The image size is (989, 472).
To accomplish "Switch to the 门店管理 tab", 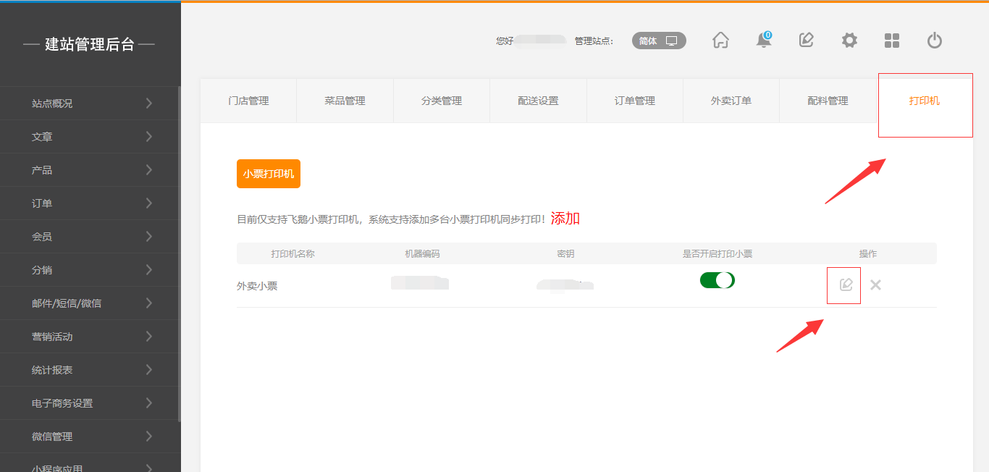I will coord(248,101).
